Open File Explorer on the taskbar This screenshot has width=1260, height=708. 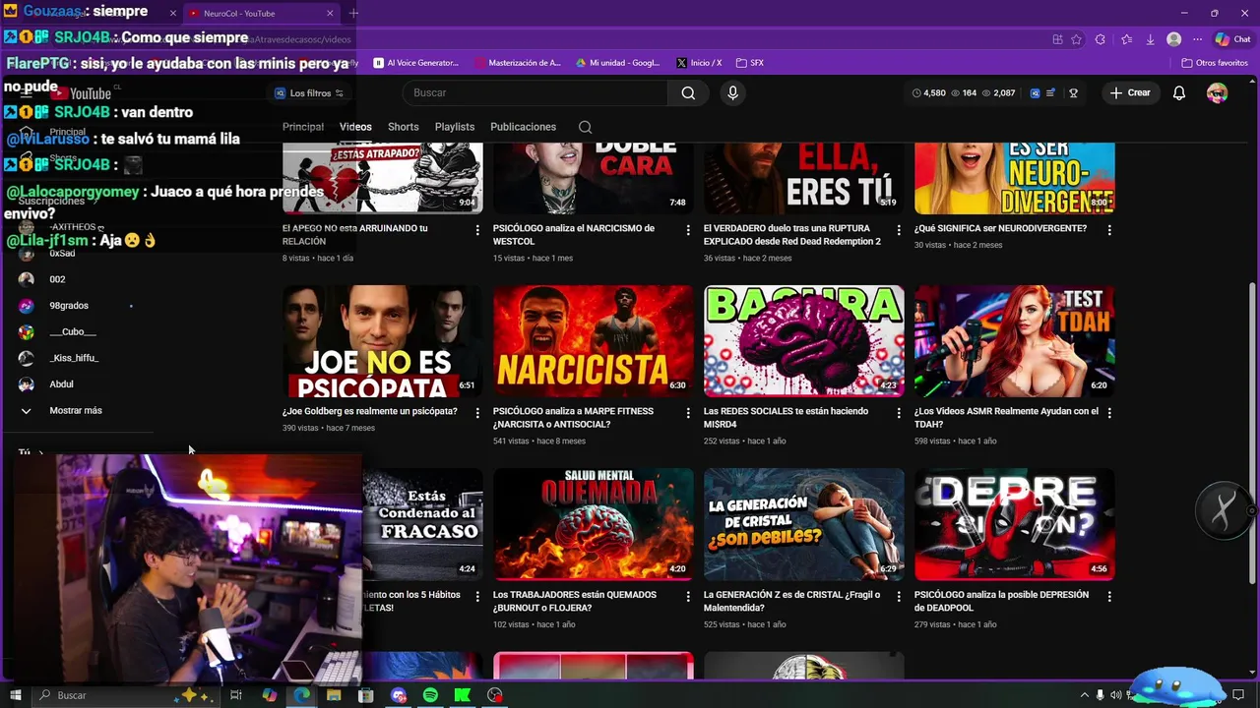click(334, 695)
